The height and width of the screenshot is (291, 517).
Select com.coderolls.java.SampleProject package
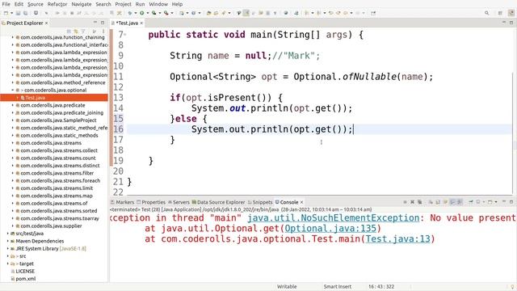pos(58,120)
